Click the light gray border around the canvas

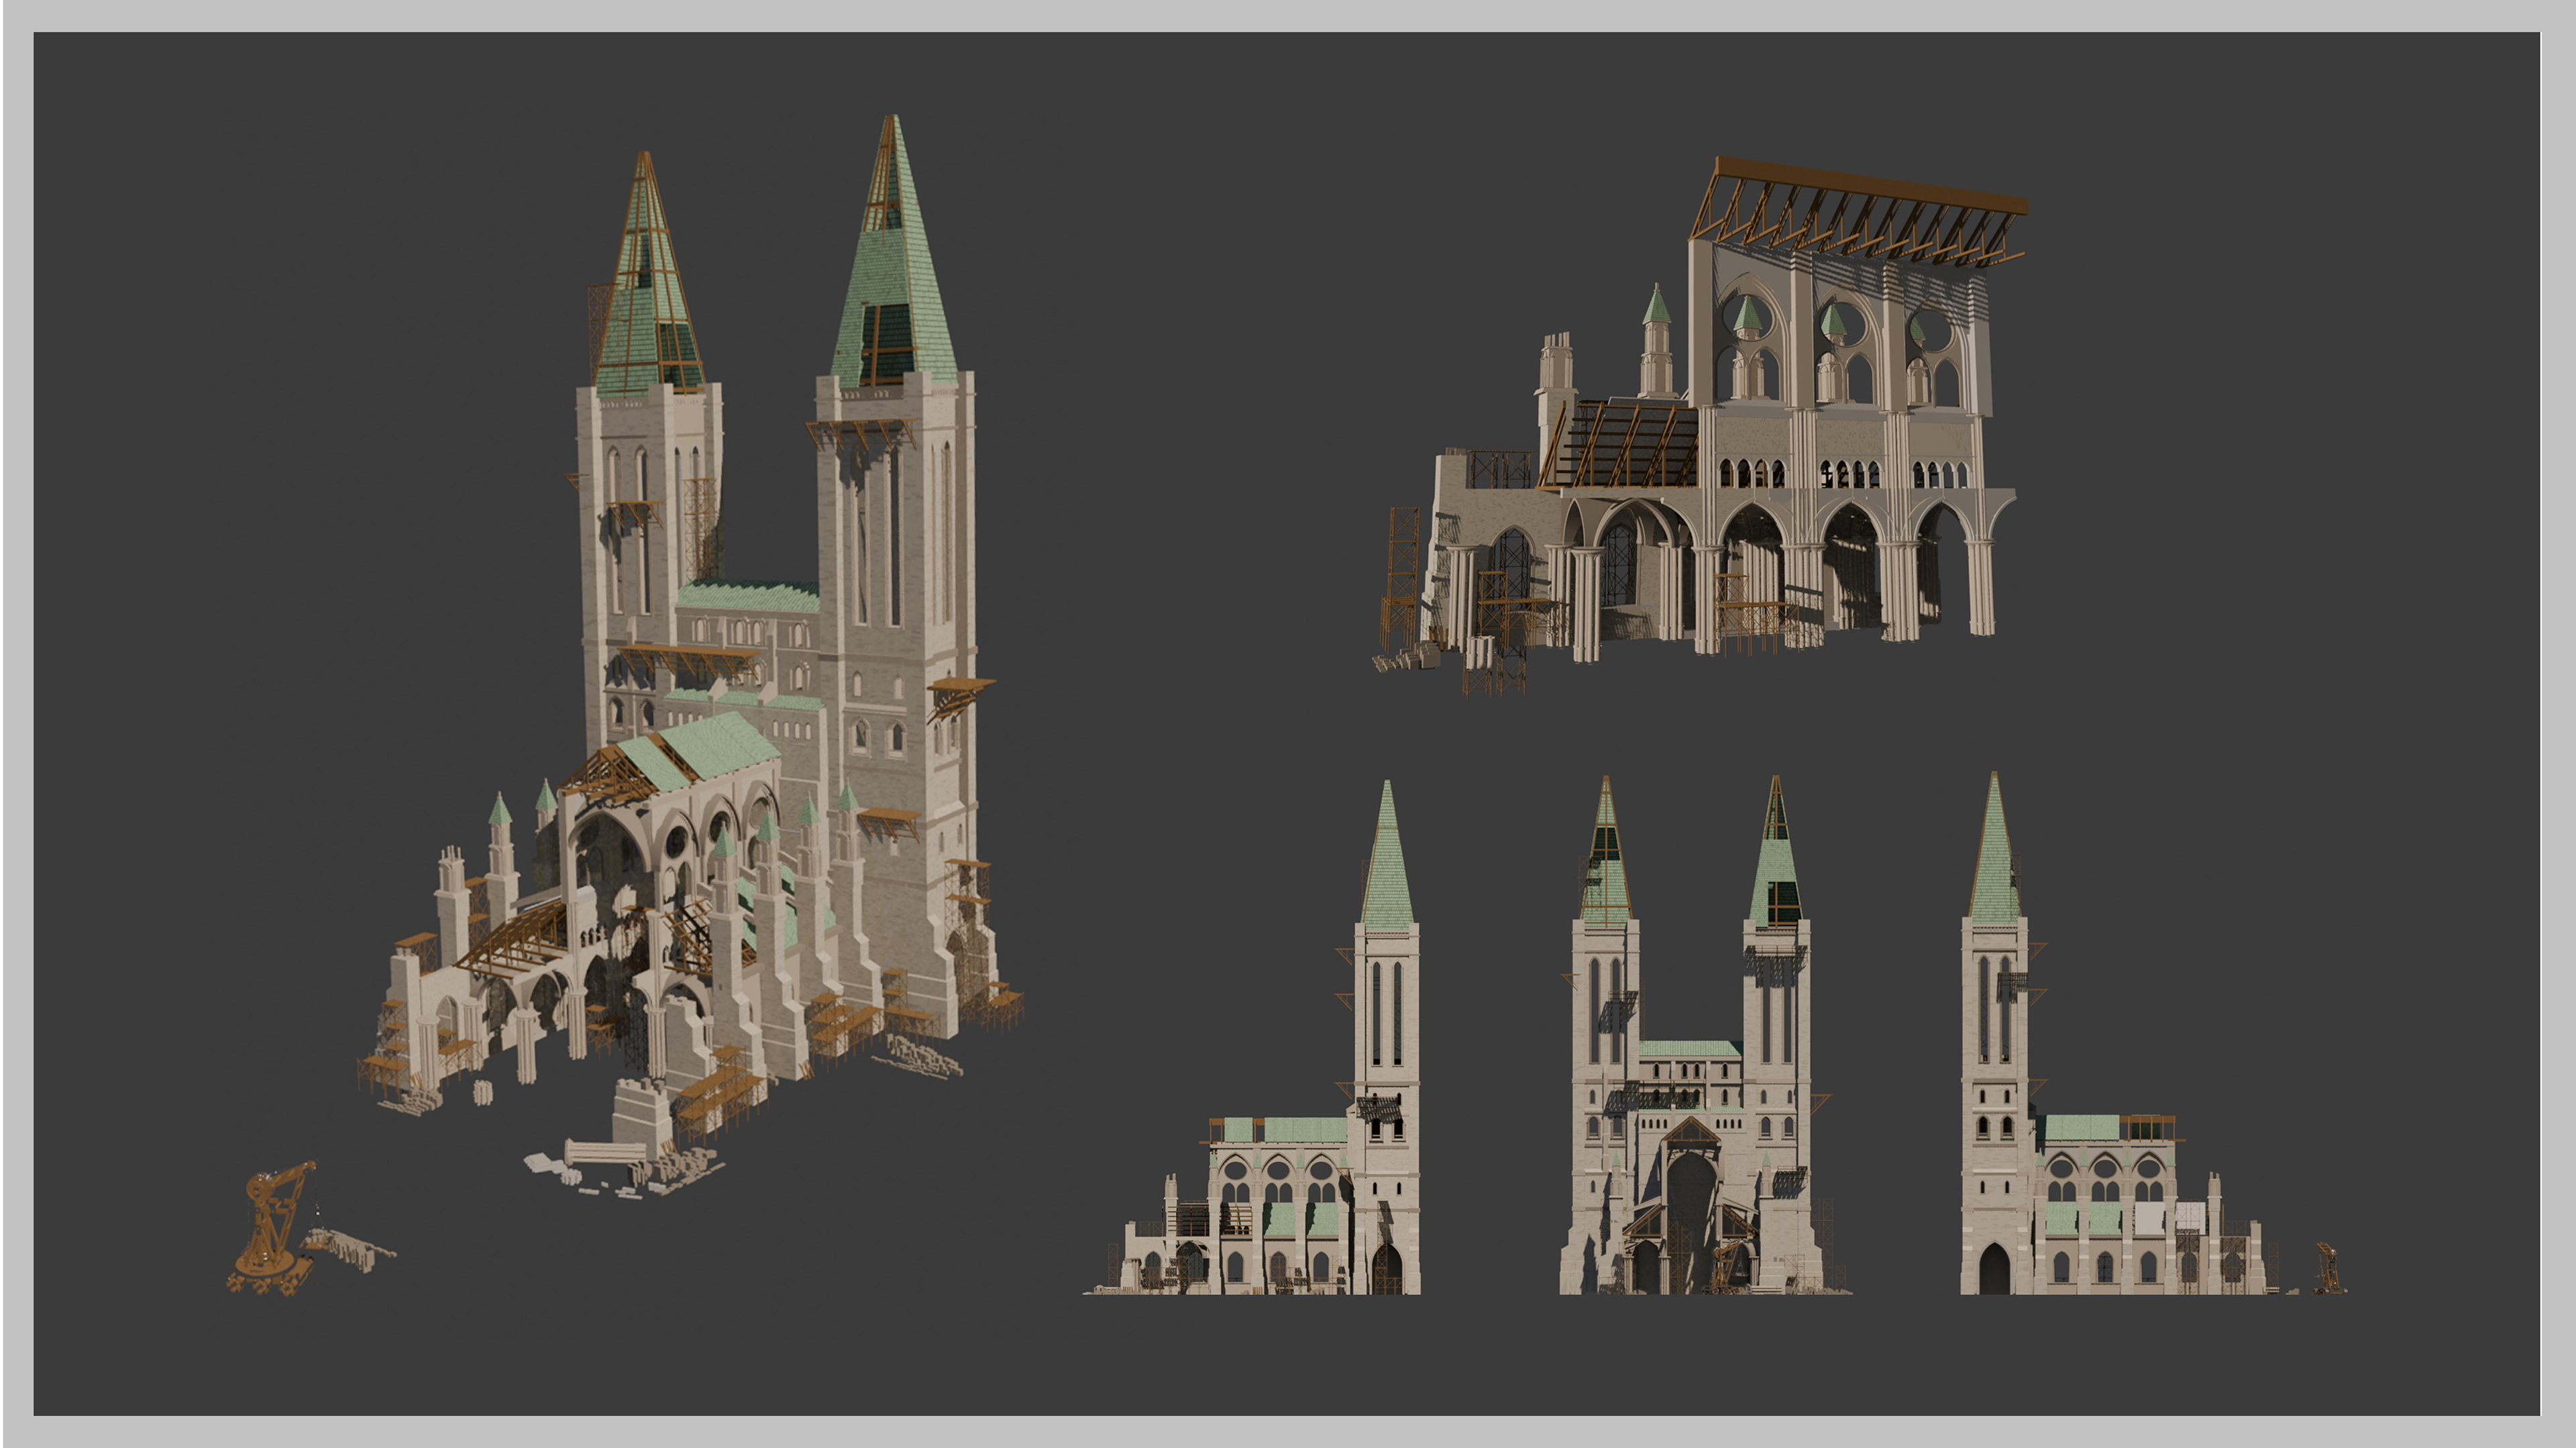pos(1288,14)
